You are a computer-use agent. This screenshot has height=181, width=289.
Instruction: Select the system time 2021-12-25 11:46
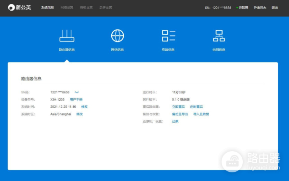63,106
